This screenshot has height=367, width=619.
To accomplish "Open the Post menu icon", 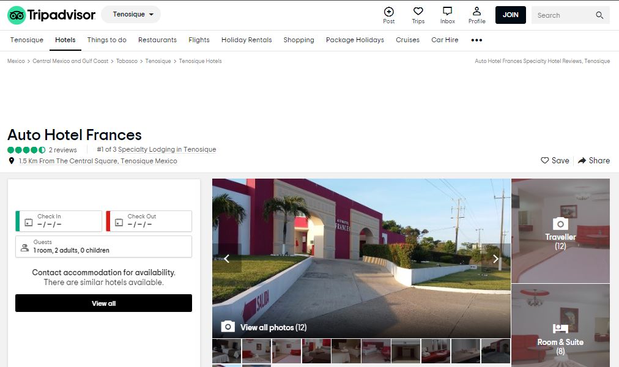I will [389, 12].
